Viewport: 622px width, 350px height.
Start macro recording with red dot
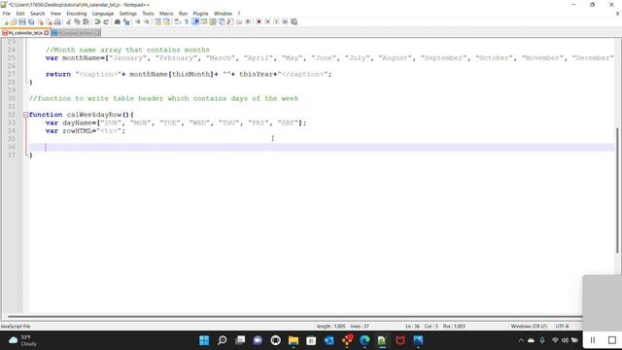point(259,21)
